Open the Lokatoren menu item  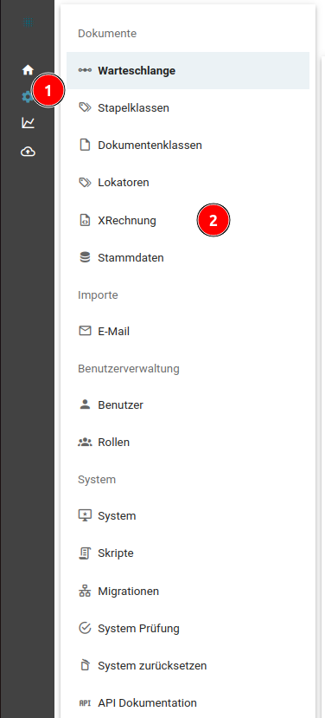188,182
